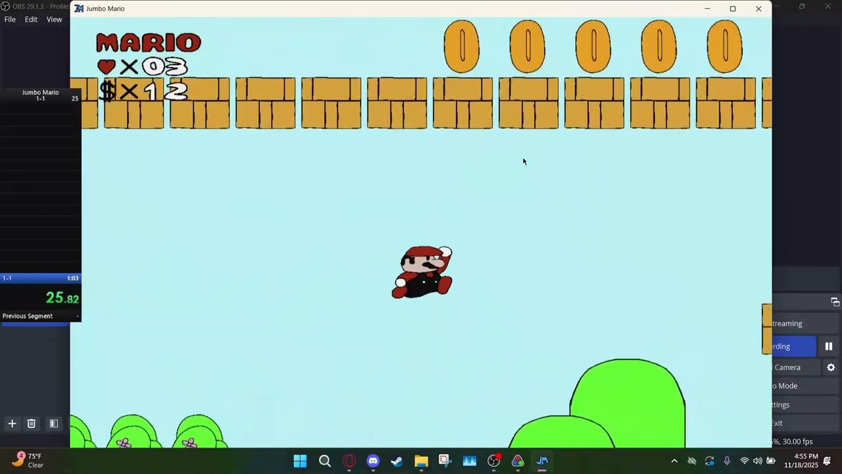Click the sync status tray icon
The image size is (842, 474).
click(709, 461)
